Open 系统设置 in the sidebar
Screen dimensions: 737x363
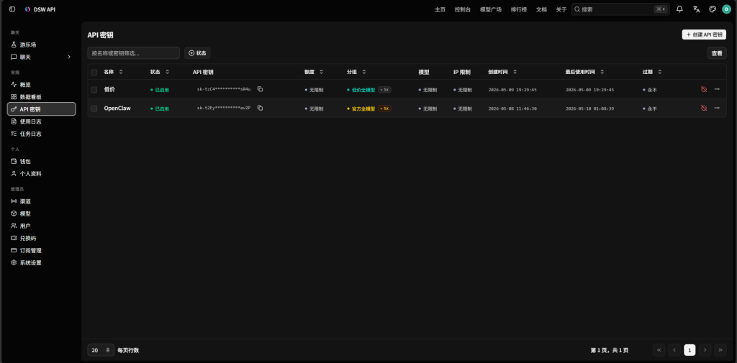41,262
